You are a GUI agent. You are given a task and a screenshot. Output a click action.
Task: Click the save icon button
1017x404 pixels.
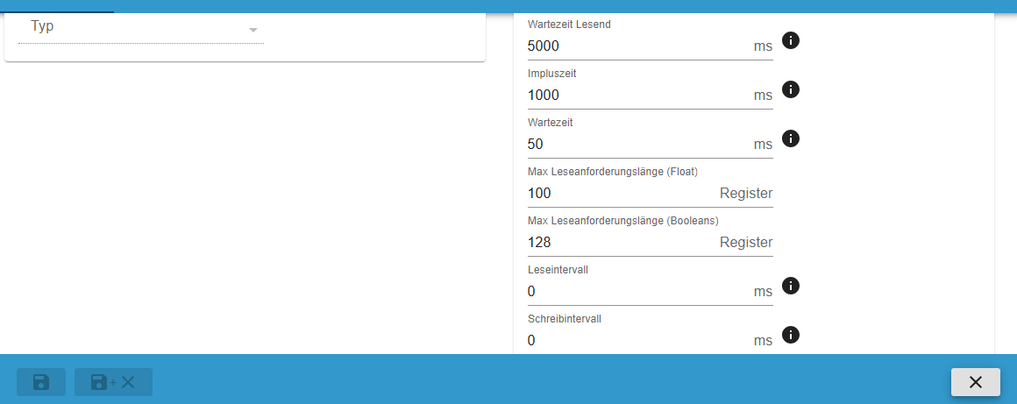pos(41,382)
